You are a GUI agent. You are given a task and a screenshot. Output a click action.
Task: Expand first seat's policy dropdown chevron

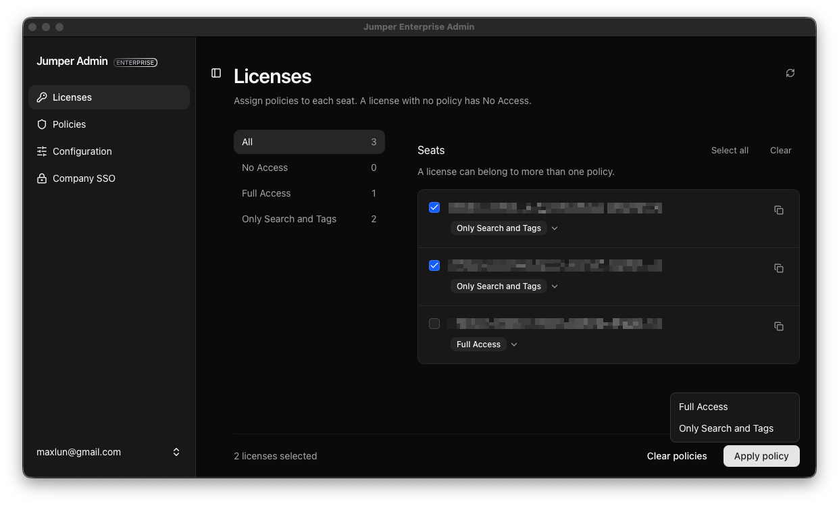coord(555,228)
